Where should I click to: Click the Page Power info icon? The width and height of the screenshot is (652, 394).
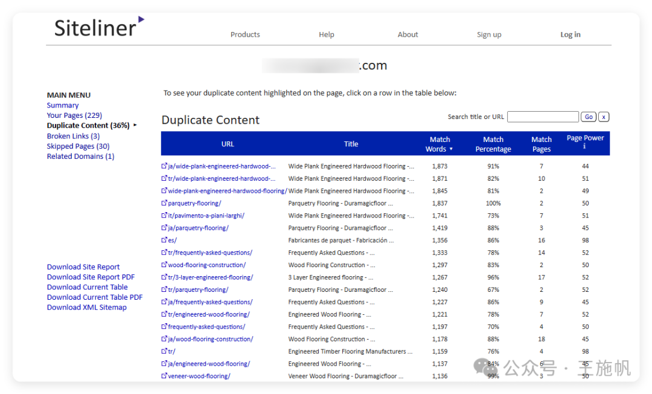pyautogui.click(x=584, y=146)
